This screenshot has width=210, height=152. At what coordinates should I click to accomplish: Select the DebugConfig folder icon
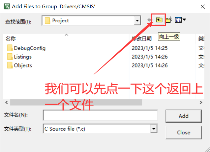pyautogui.click(x=10, y=48)
